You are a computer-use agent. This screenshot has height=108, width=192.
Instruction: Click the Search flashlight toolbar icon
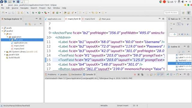[73, 13]
